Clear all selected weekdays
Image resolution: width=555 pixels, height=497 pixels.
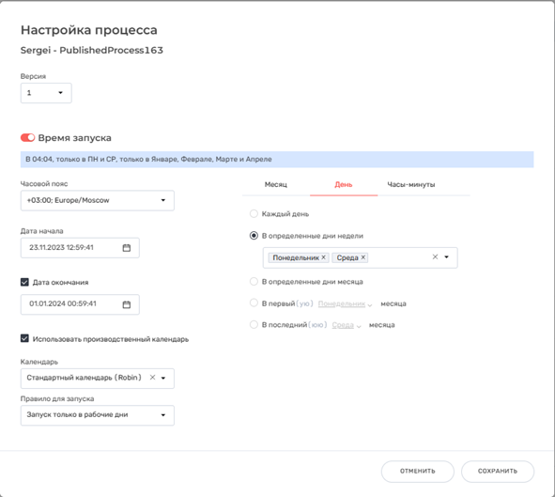point(435,257)
